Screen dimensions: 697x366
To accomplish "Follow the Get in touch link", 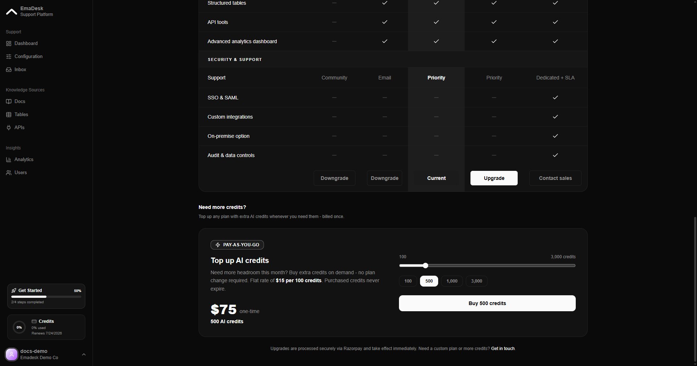I will pos(503,349).
